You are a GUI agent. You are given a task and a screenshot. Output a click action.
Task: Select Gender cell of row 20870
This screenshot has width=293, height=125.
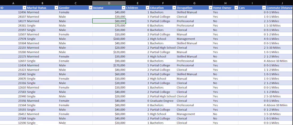[75, 78]
